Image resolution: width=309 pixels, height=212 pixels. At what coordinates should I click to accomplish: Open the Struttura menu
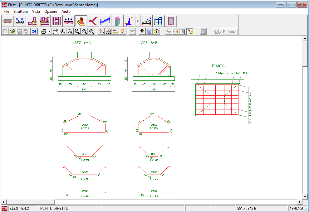pos(21,11)
